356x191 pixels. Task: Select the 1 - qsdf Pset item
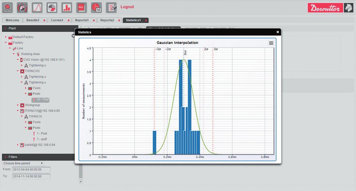[x=42, y=139]
